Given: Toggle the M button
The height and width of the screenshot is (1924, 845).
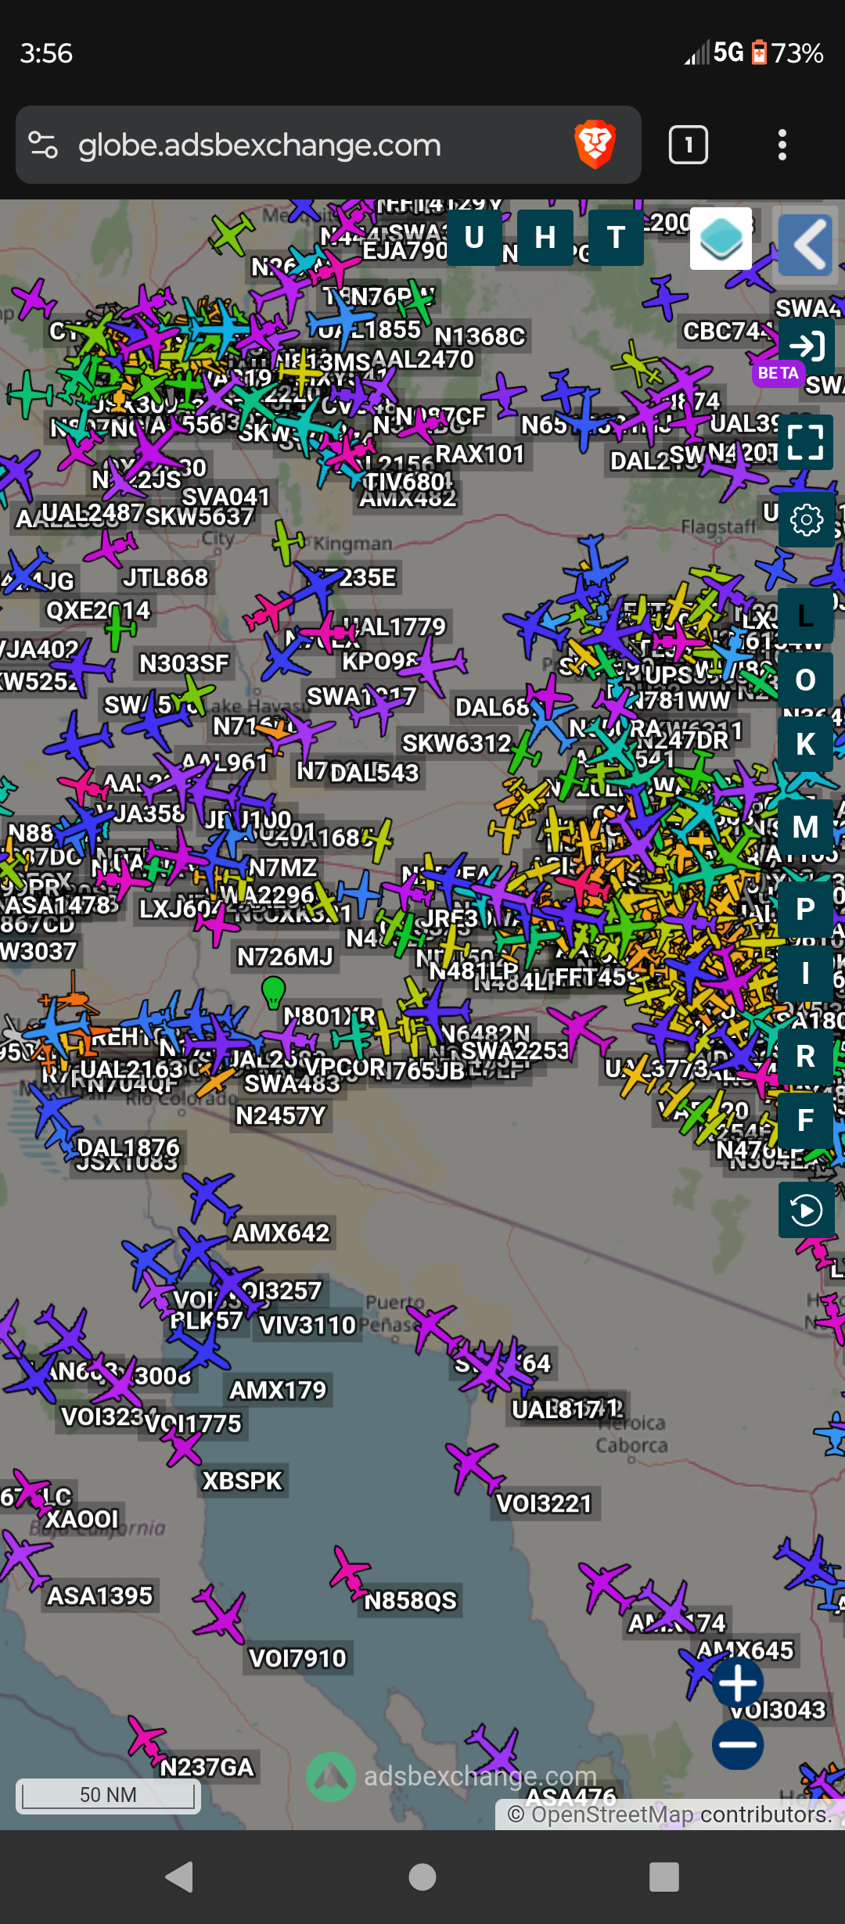Looking at the screenshot, I should 806,827.
